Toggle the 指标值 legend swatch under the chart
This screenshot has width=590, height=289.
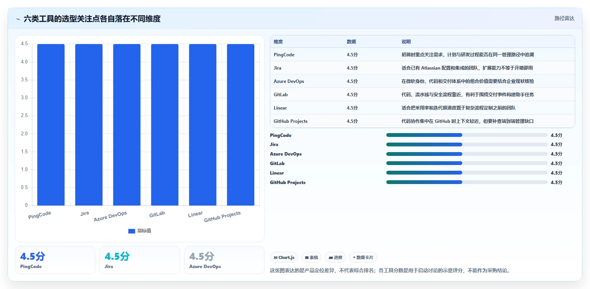click(x=132, y=231)
